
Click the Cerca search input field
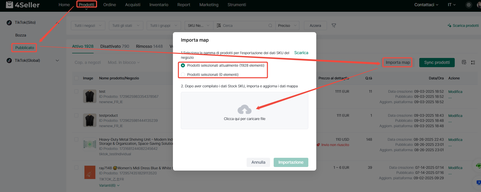click(244, 26)
